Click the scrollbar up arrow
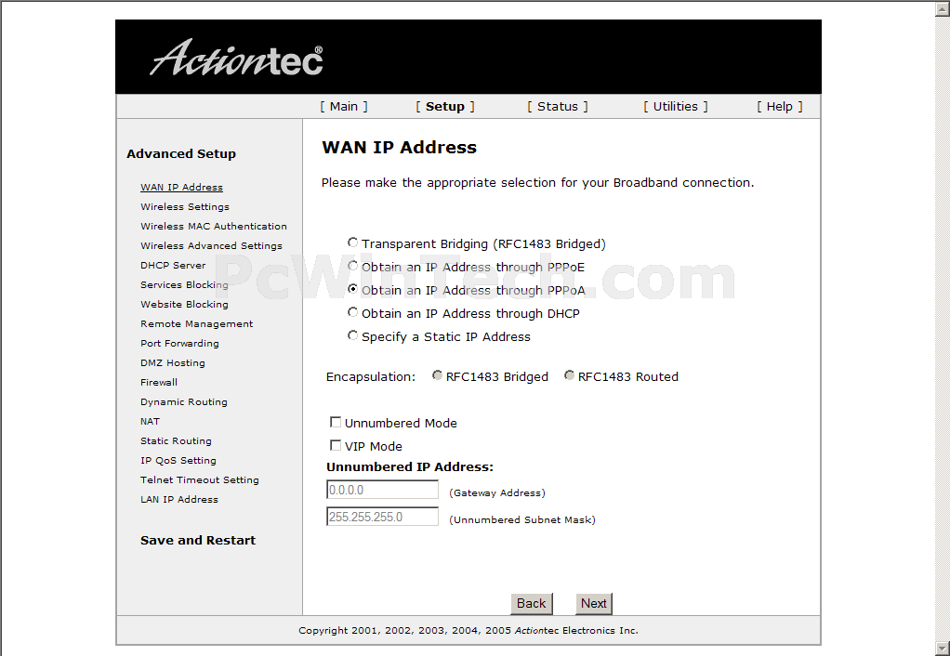 pos(943,7)
